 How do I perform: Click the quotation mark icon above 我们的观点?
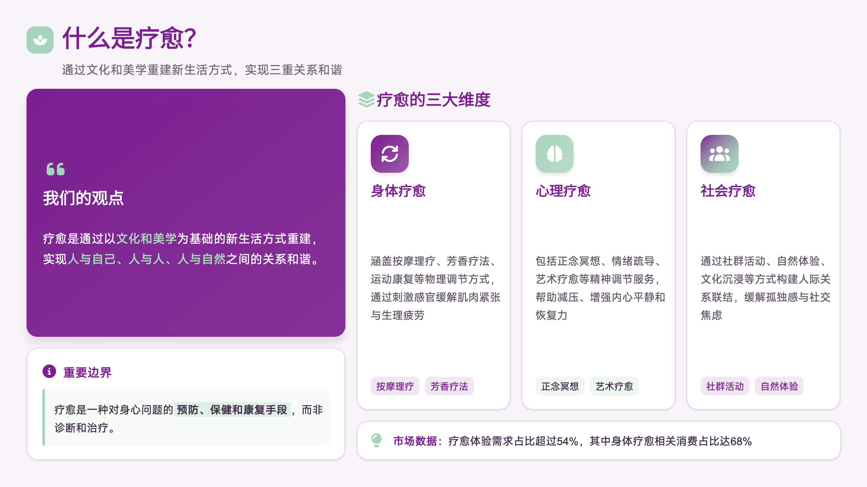pos(55,169)
